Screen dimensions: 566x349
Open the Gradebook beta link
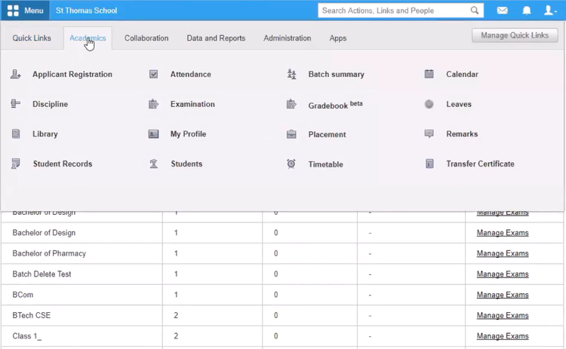(335, 105)
